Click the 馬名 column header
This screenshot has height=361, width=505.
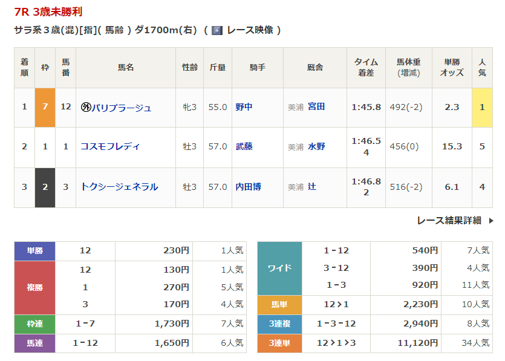[x=126, y=68]
